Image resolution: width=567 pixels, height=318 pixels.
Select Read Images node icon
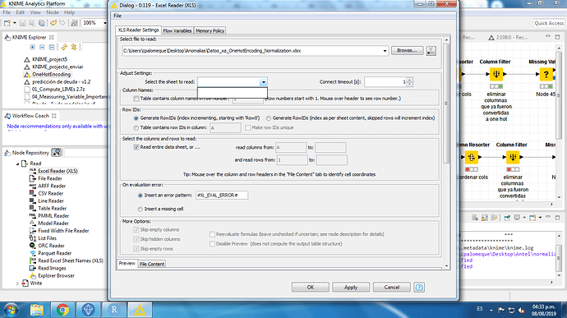click(32, 268)
